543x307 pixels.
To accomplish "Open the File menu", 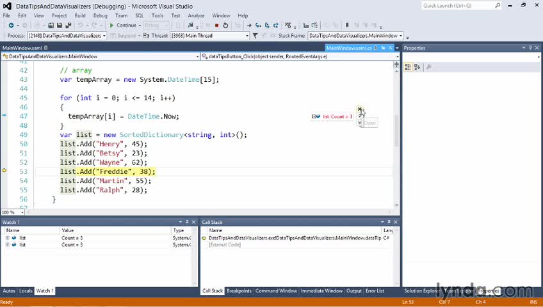I will [x=6, y=15].
